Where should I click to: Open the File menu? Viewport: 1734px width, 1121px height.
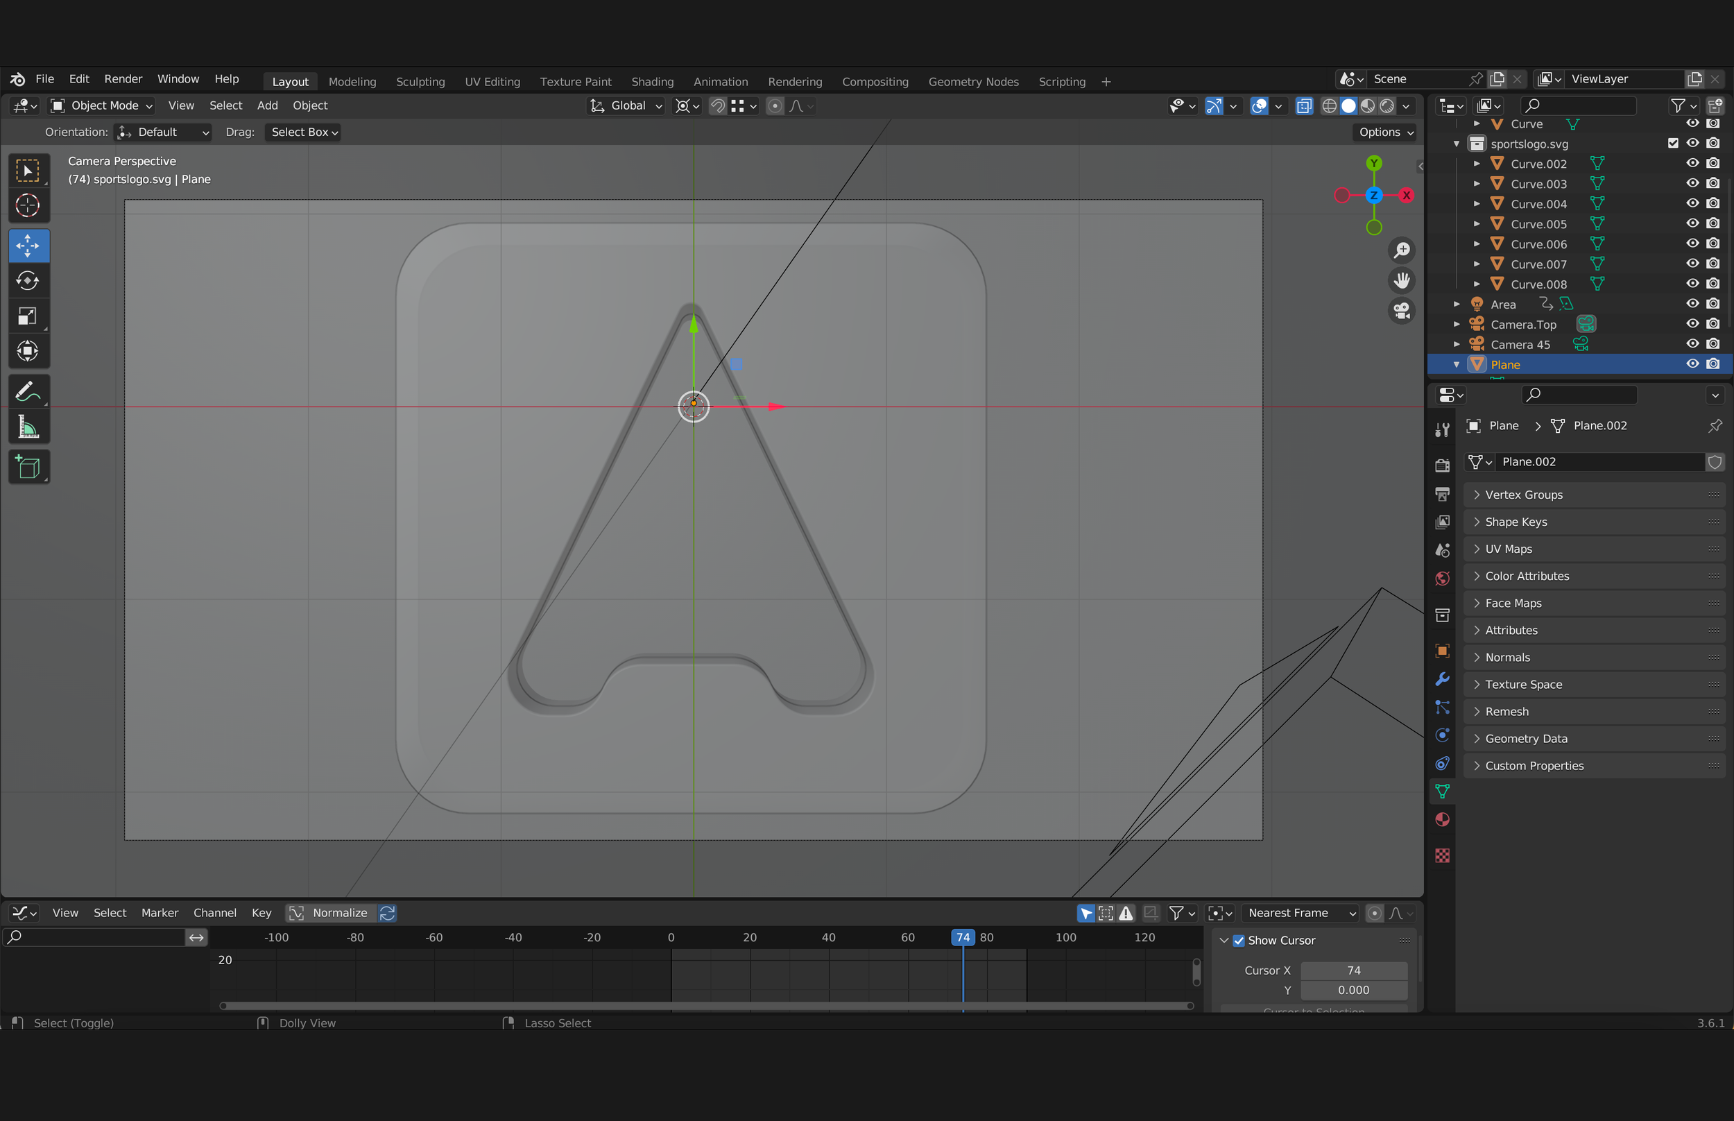[x=44, y=78]
